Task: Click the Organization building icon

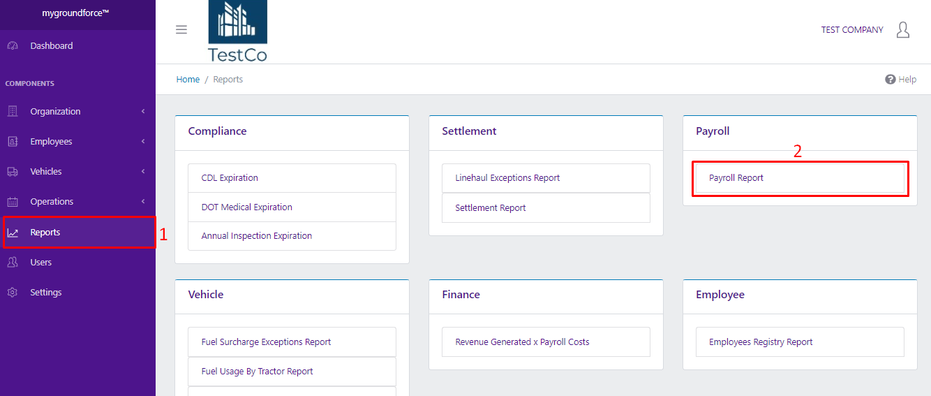Action: [13, 112]
